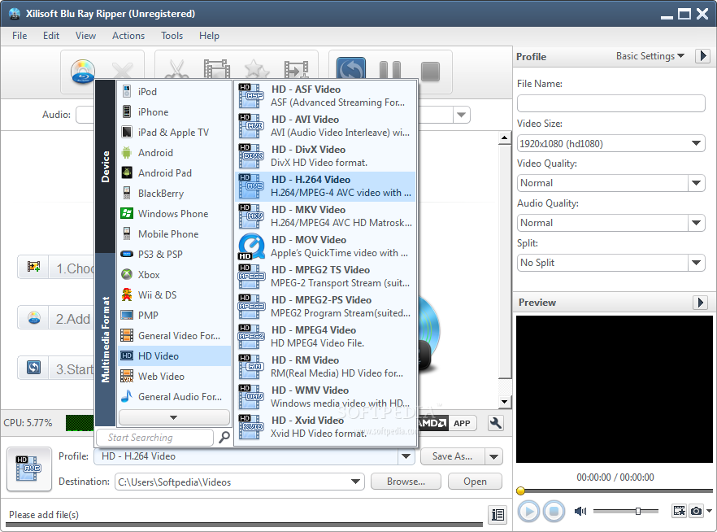The height and width of the screenshot is (532, 717).
Task: Choose HD - ASF Video format
Action: [x=325, y=96]
